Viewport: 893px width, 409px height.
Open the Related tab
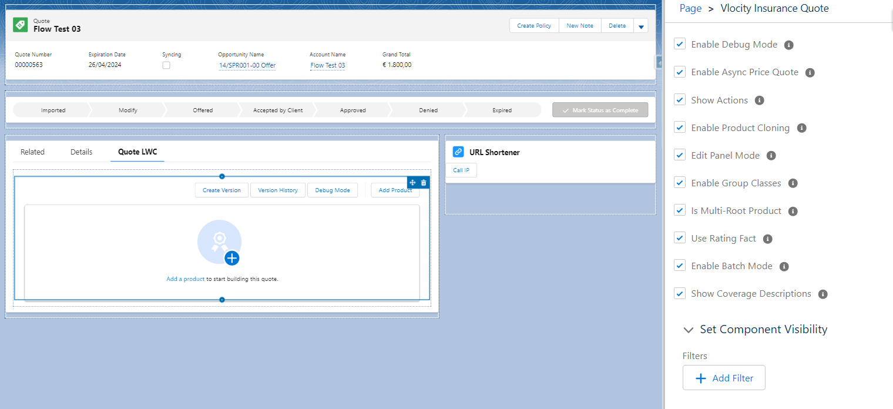tap(32, 152)
